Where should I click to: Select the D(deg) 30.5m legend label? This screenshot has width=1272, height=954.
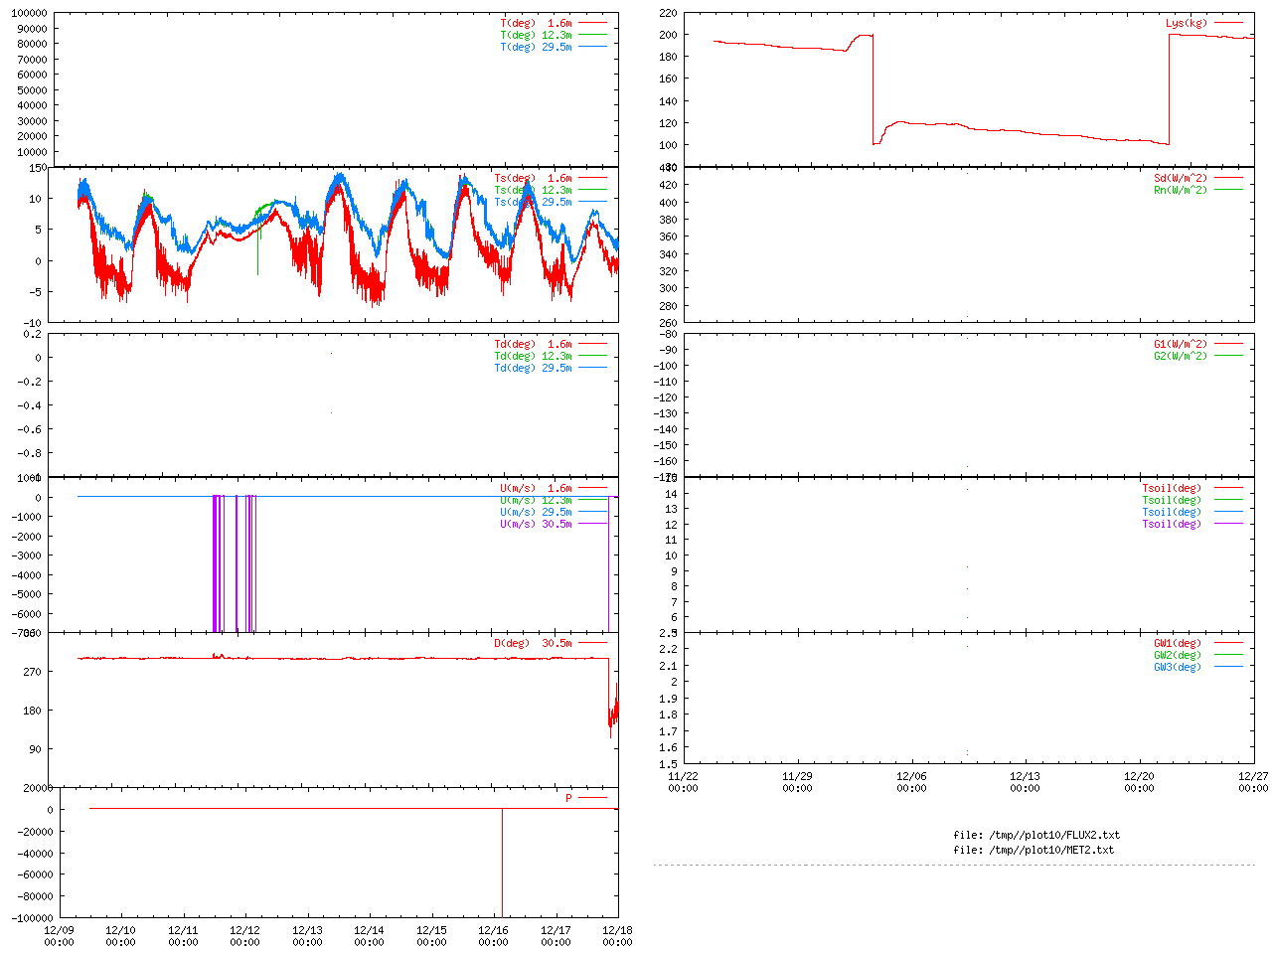(x=533, y=643)
